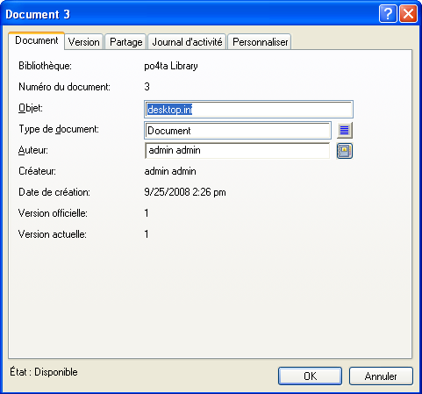Click the Auteur field with admin admin

point(237,151)
